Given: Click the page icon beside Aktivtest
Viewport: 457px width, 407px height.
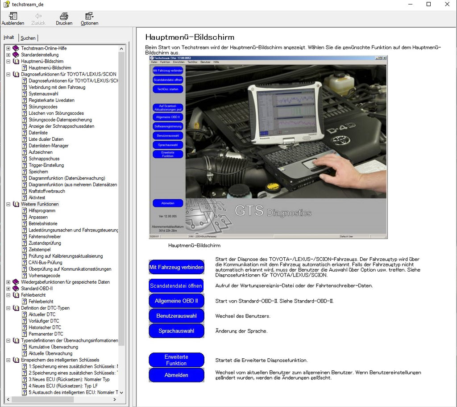Looking at the screenshot, I should point(25,197).
